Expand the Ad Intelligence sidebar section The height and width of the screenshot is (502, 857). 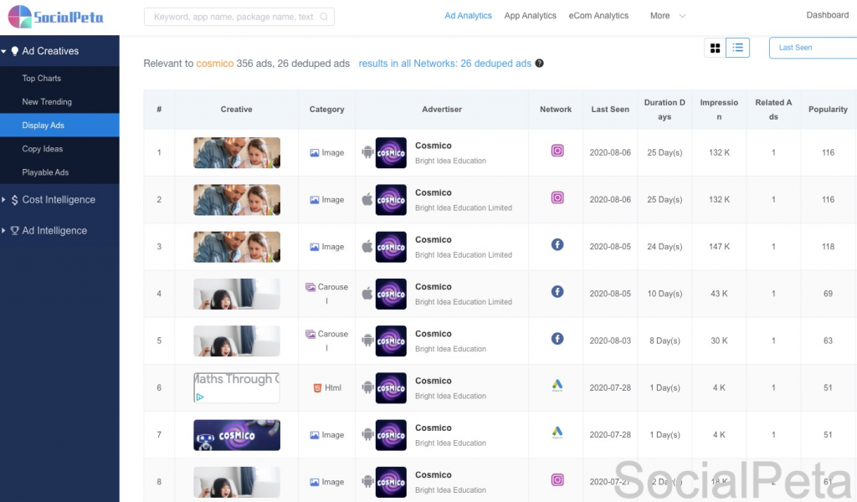[4, 231]
